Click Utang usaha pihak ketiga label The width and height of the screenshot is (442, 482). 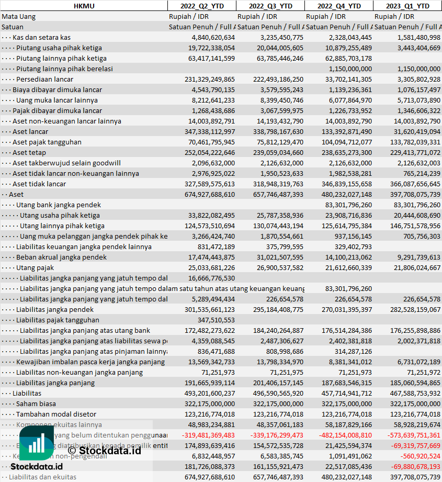pos(60,215)
